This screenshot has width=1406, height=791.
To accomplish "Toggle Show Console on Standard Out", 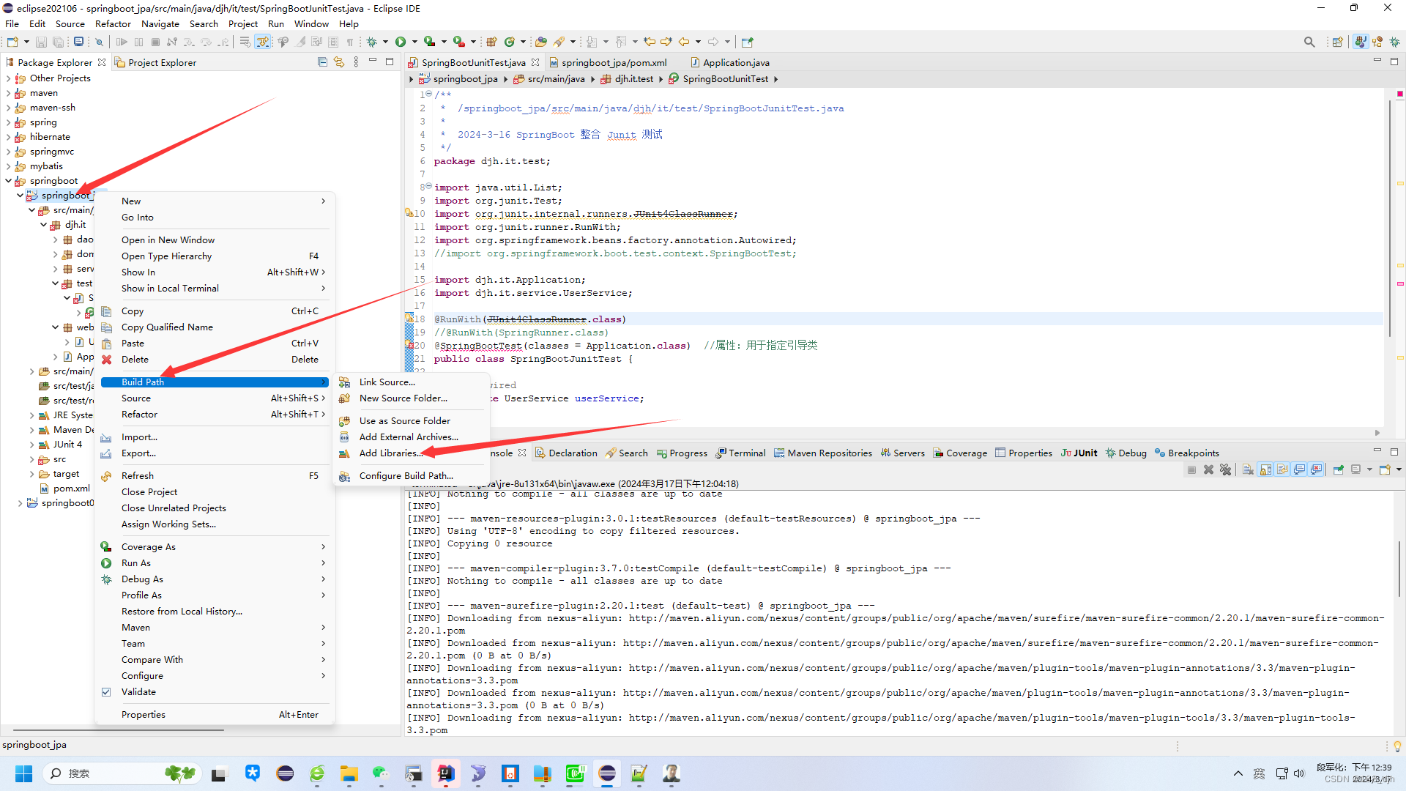I will 1300,469.
